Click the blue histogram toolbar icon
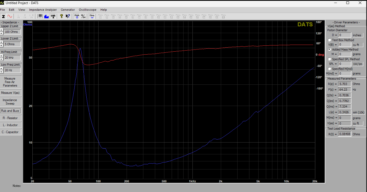367x192 pixels. (x=46, y=16)
